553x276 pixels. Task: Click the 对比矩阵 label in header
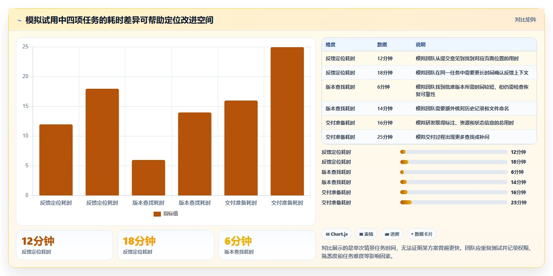[526, 20]
